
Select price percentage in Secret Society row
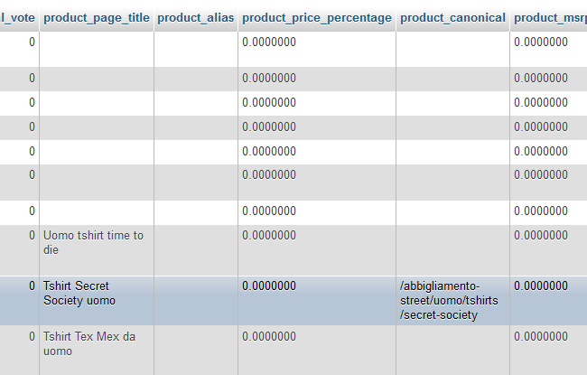(x=269, y=286)
